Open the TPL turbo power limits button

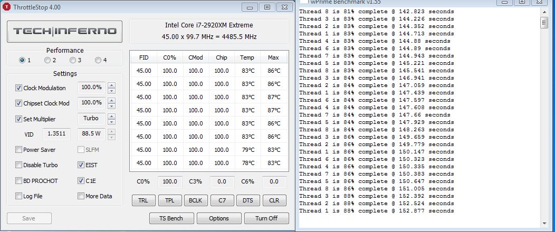[x=169, y=200]
